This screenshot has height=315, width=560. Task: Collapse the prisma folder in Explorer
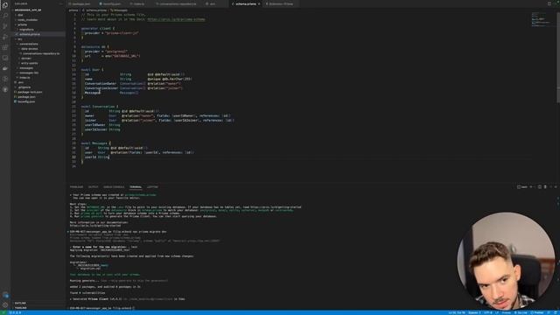click(22, 24)
